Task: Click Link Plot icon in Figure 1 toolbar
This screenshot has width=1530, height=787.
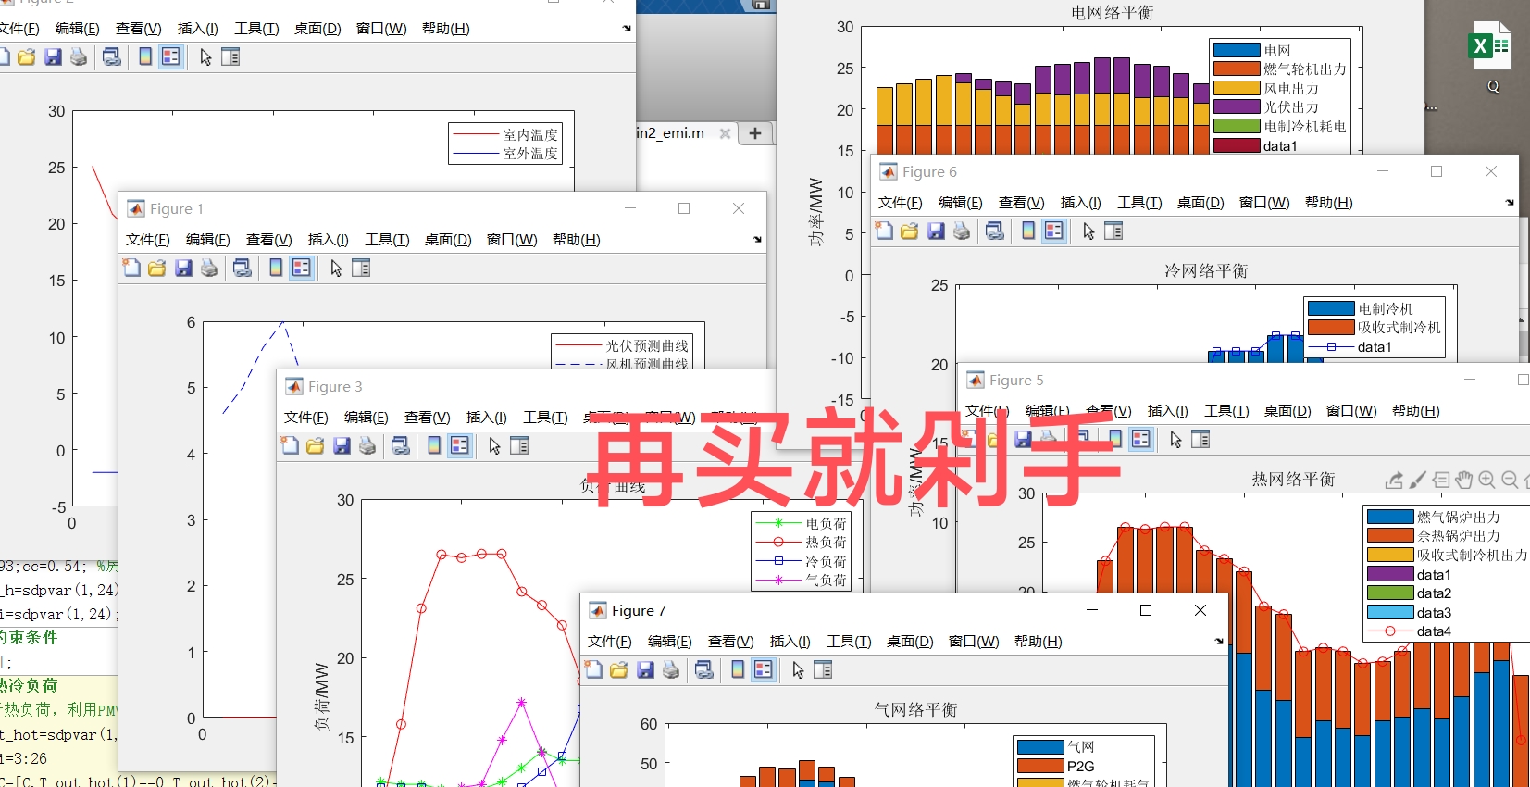Action: click(243, 268)
